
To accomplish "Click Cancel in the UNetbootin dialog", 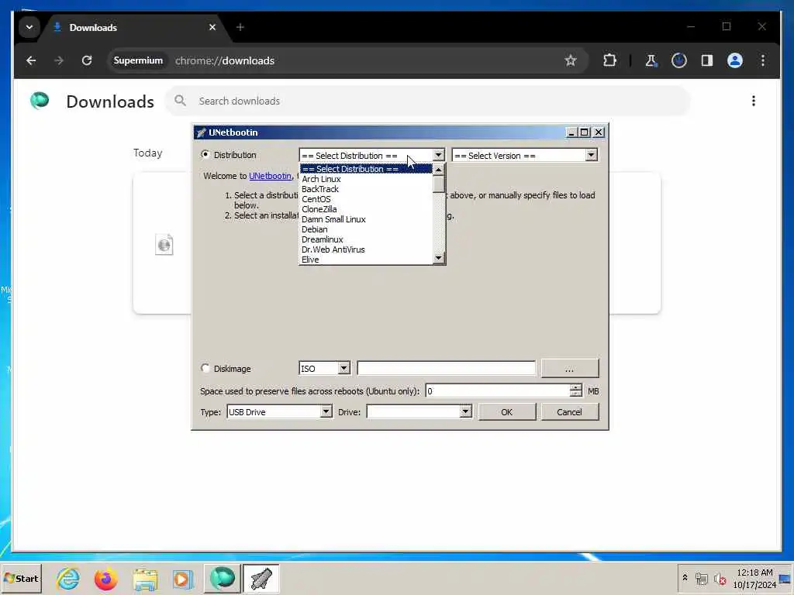I will (570, 412).
